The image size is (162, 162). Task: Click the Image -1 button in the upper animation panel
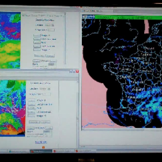tap(37, 50)
